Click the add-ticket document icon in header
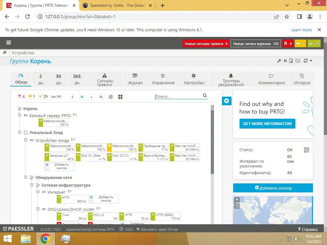The height and width of the screenshot is (245, 327). (x=291, y=61)
